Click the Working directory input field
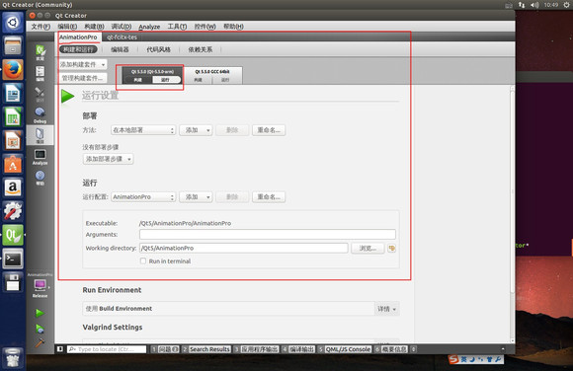The height and width of the screenshot is (371, 573). click(244, 248)
